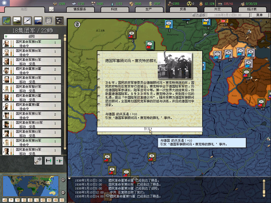Confirm the event with the 默哀 button
The width and height of the screenshot is (271, 203).
point(150,129)
